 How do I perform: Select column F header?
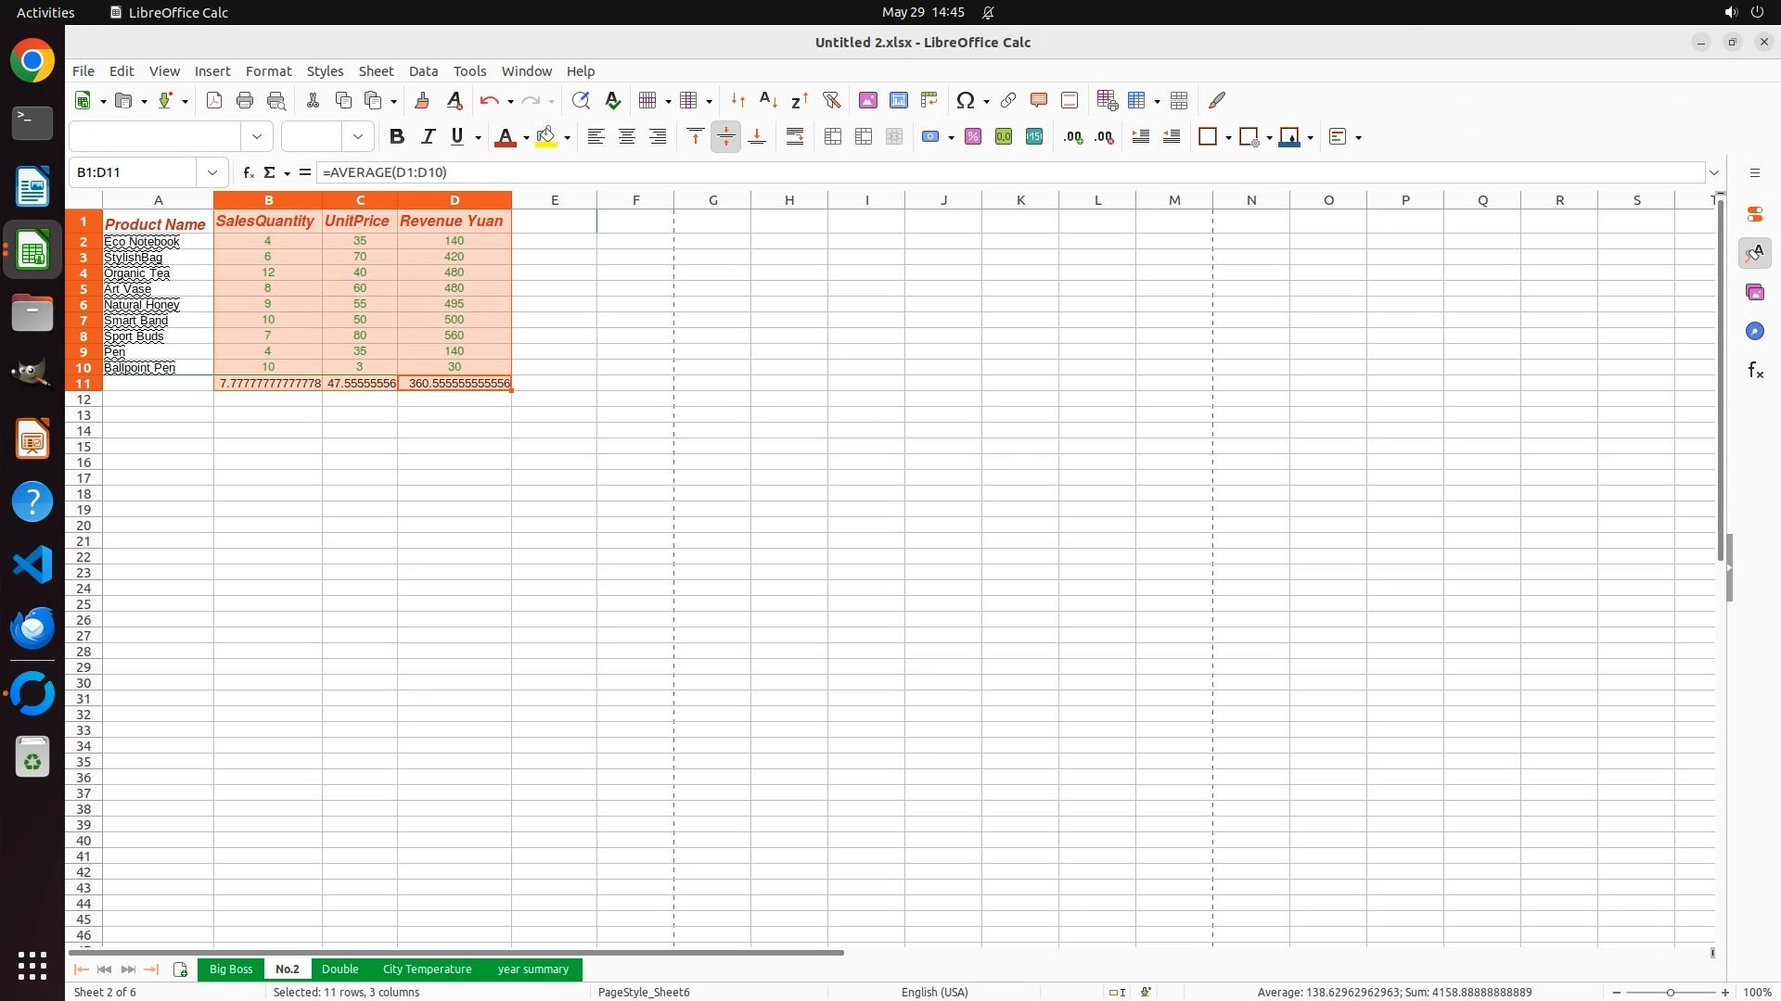(x=635, y=200)
